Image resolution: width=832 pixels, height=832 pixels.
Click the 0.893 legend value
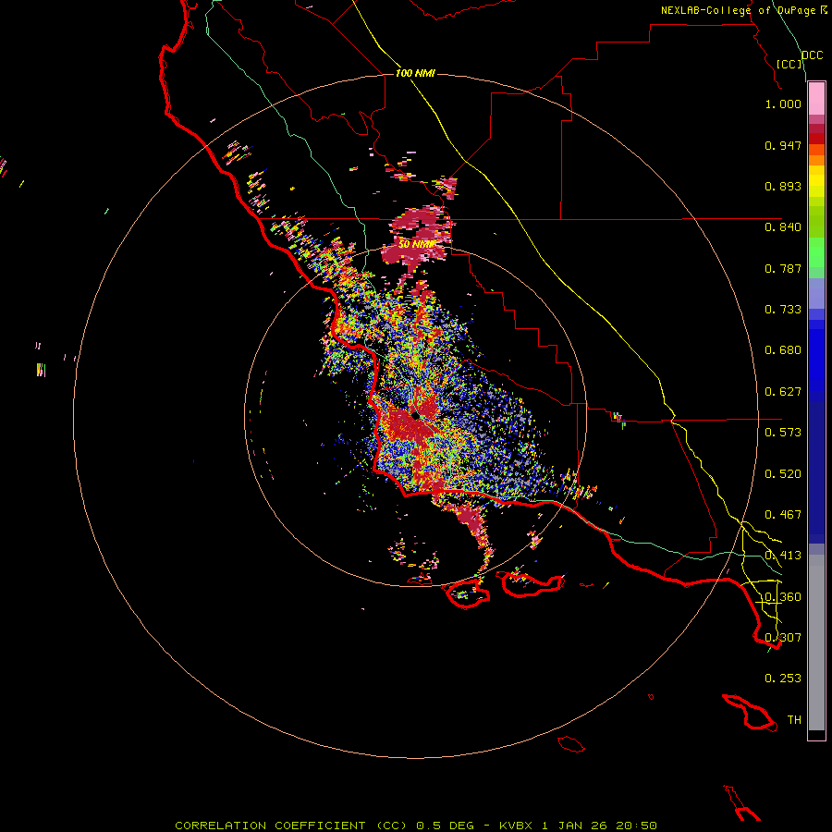(783, 186)
